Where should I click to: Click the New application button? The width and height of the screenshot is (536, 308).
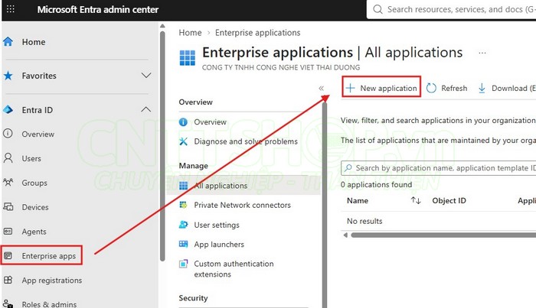click(381, 88)
